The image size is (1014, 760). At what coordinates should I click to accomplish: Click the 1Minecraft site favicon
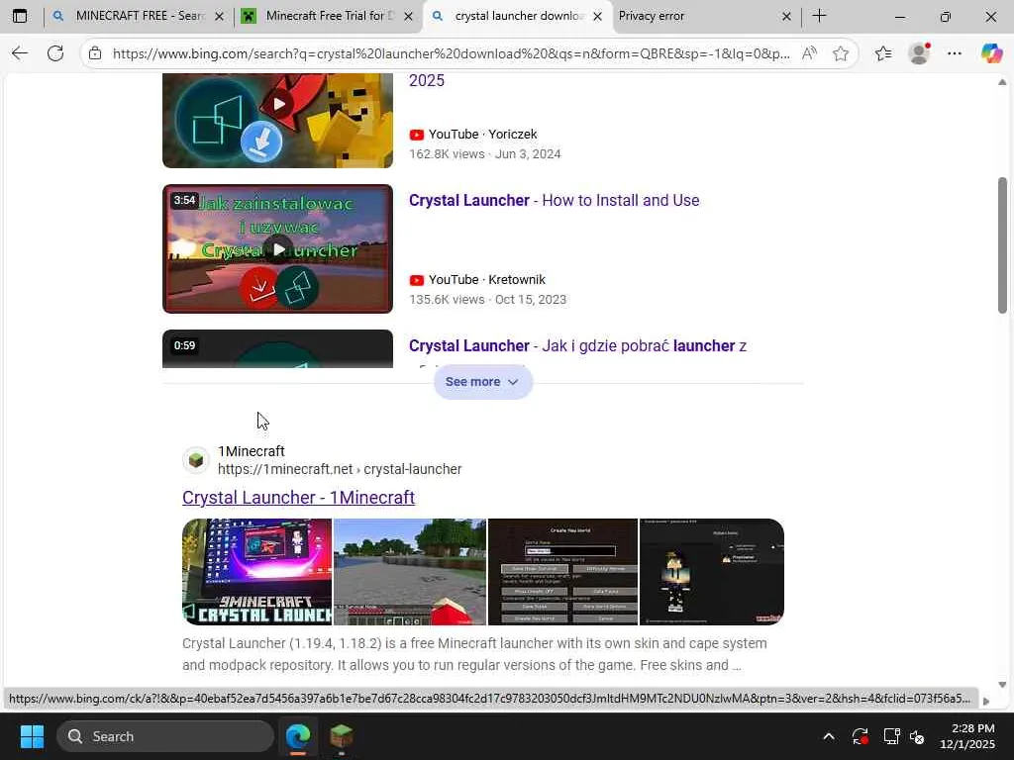(x=196, y=460)
